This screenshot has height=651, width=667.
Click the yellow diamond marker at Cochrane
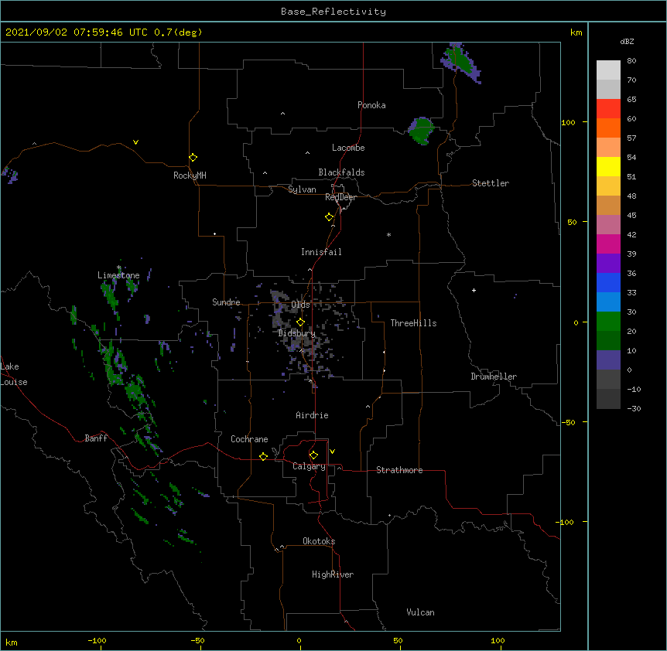tap(263, 456)
